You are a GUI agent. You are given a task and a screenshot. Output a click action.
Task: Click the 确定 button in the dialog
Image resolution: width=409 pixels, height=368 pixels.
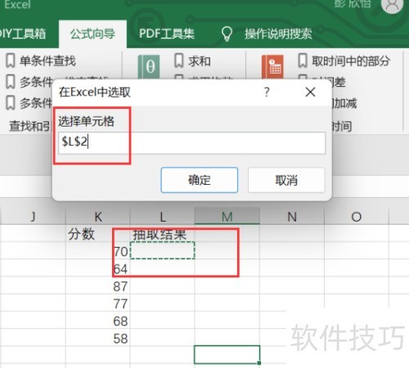tap(200, 180)
